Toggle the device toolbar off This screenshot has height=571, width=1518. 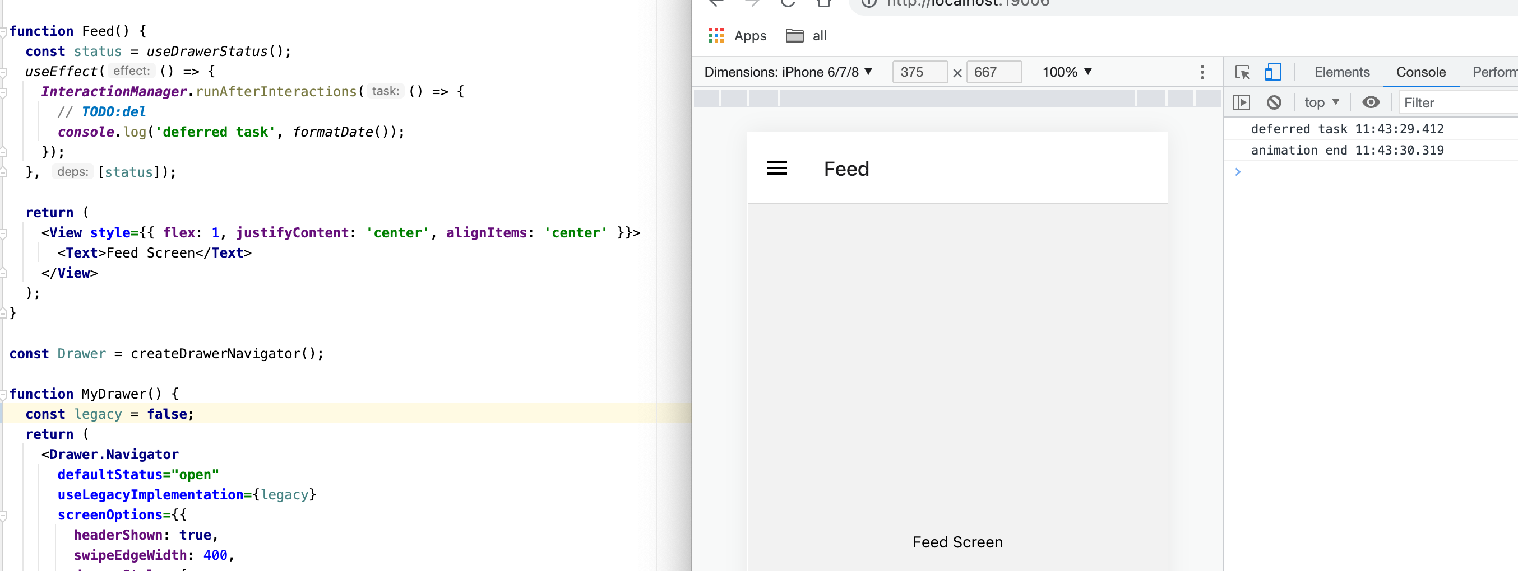(1273, 72)
